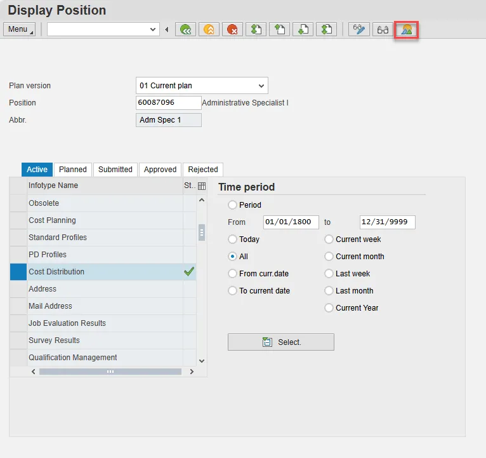The height and width of the screenshot is (458, 486).
Task: Click the yellow Exit icon in toolbar
Action: [x=209, y=30]
